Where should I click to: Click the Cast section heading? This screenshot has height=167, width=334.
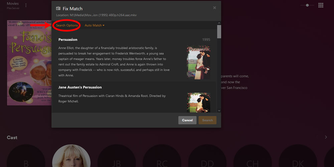pos(12,137)
